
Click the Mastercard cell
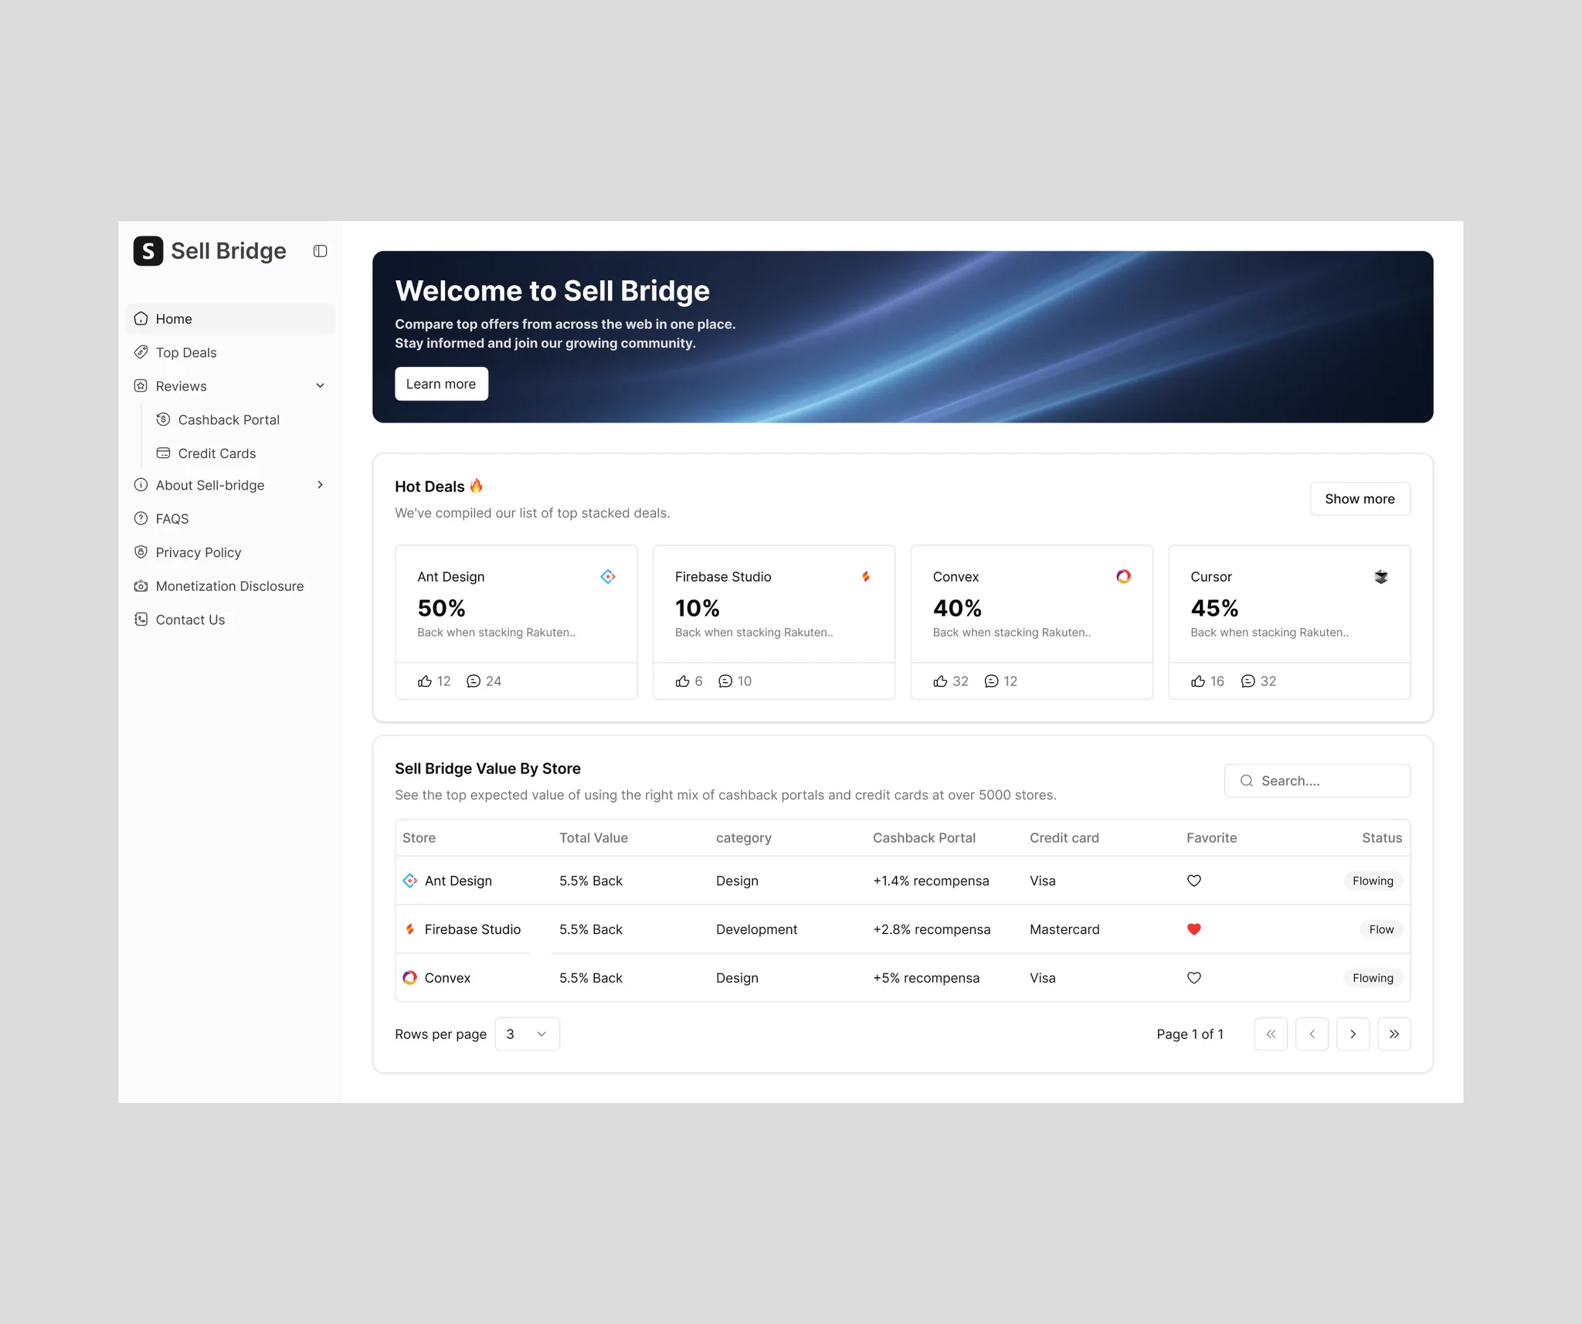coord(1064,929)
